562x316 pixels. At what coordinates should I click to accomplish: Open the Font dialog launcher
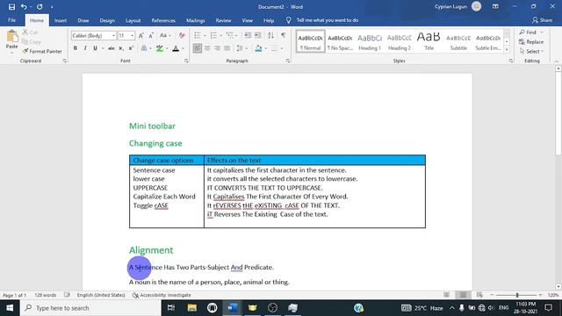tap(186, 61)
